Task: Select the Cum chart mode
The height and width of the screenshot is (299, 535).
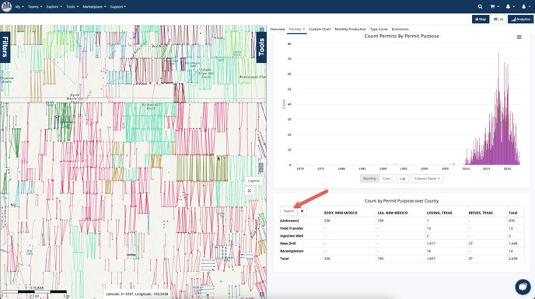Action: coord(386,179)
